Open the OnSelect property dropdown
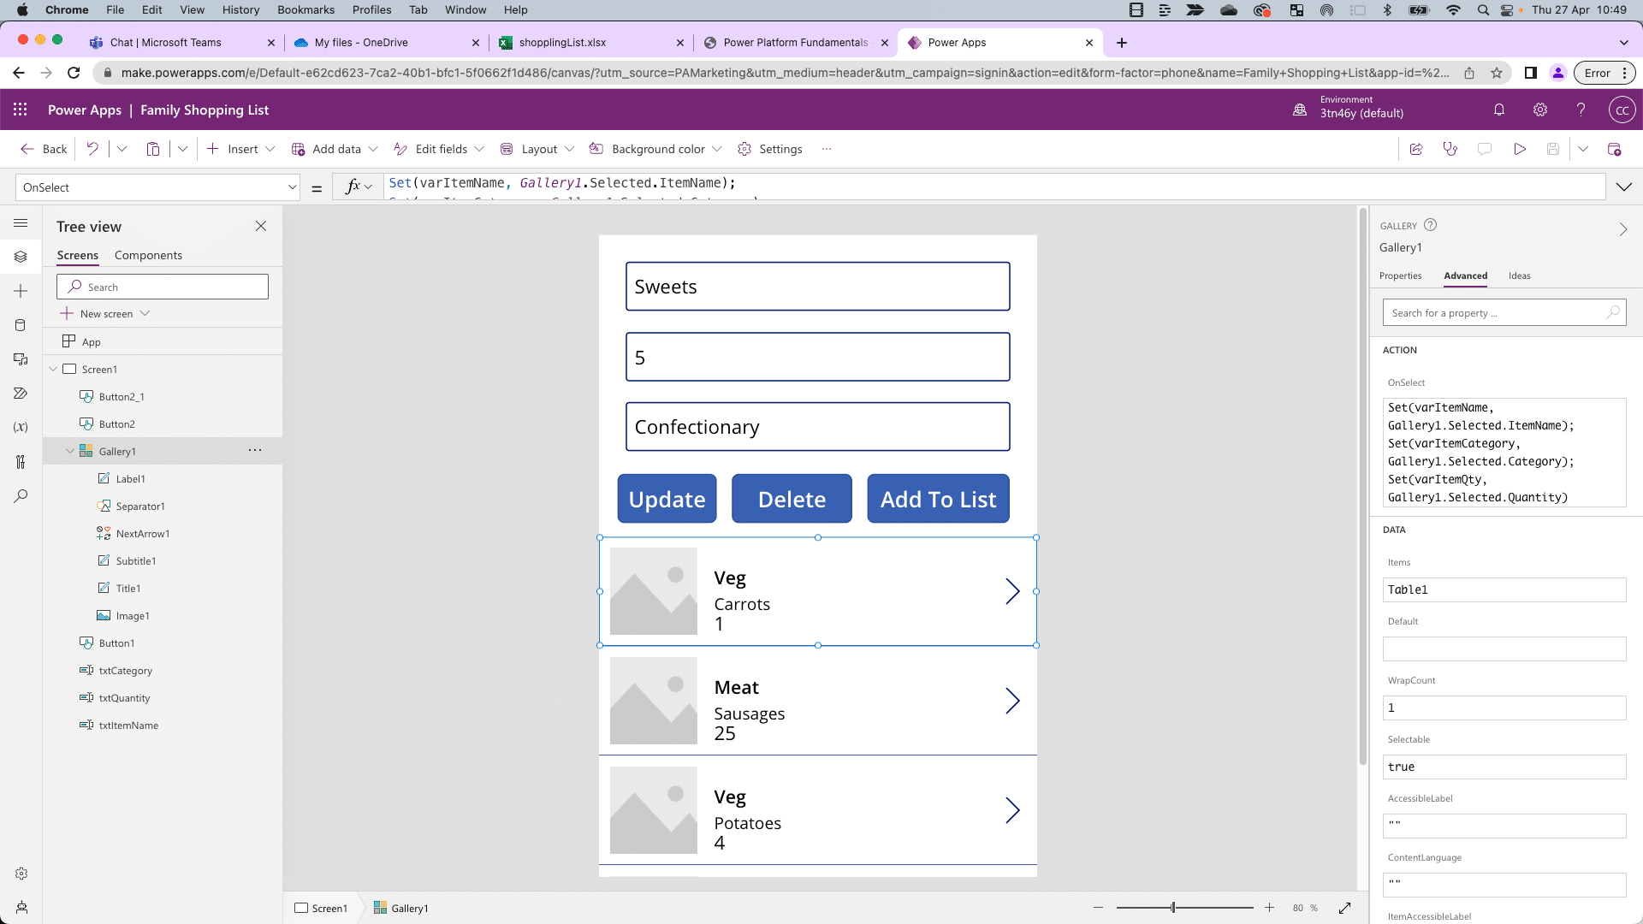The width and height of the screenshot is (1643, 924). pos(292,187)
